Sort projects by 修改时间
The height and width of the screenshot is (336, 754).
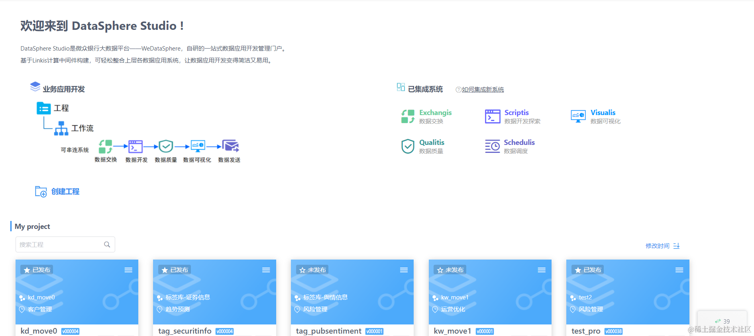658,246
